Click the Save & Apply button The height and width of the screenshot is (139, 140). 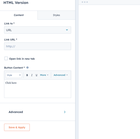[x=17, y=127]
